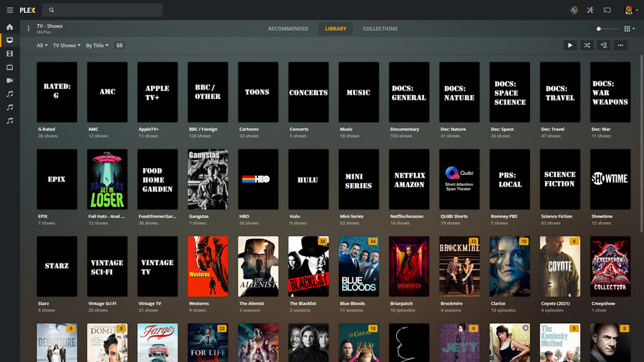The width and height of the screenshot is (644, 362).
Task: Click the Romney PBS title link
Action: pyautogui.click(x=504, y=216)
